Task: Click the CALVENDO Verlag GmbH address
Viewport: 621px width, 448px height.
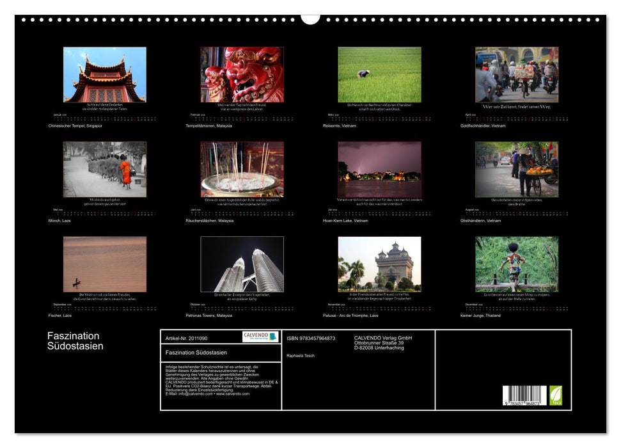Action: pyautogui.click(x=383, y=342)
